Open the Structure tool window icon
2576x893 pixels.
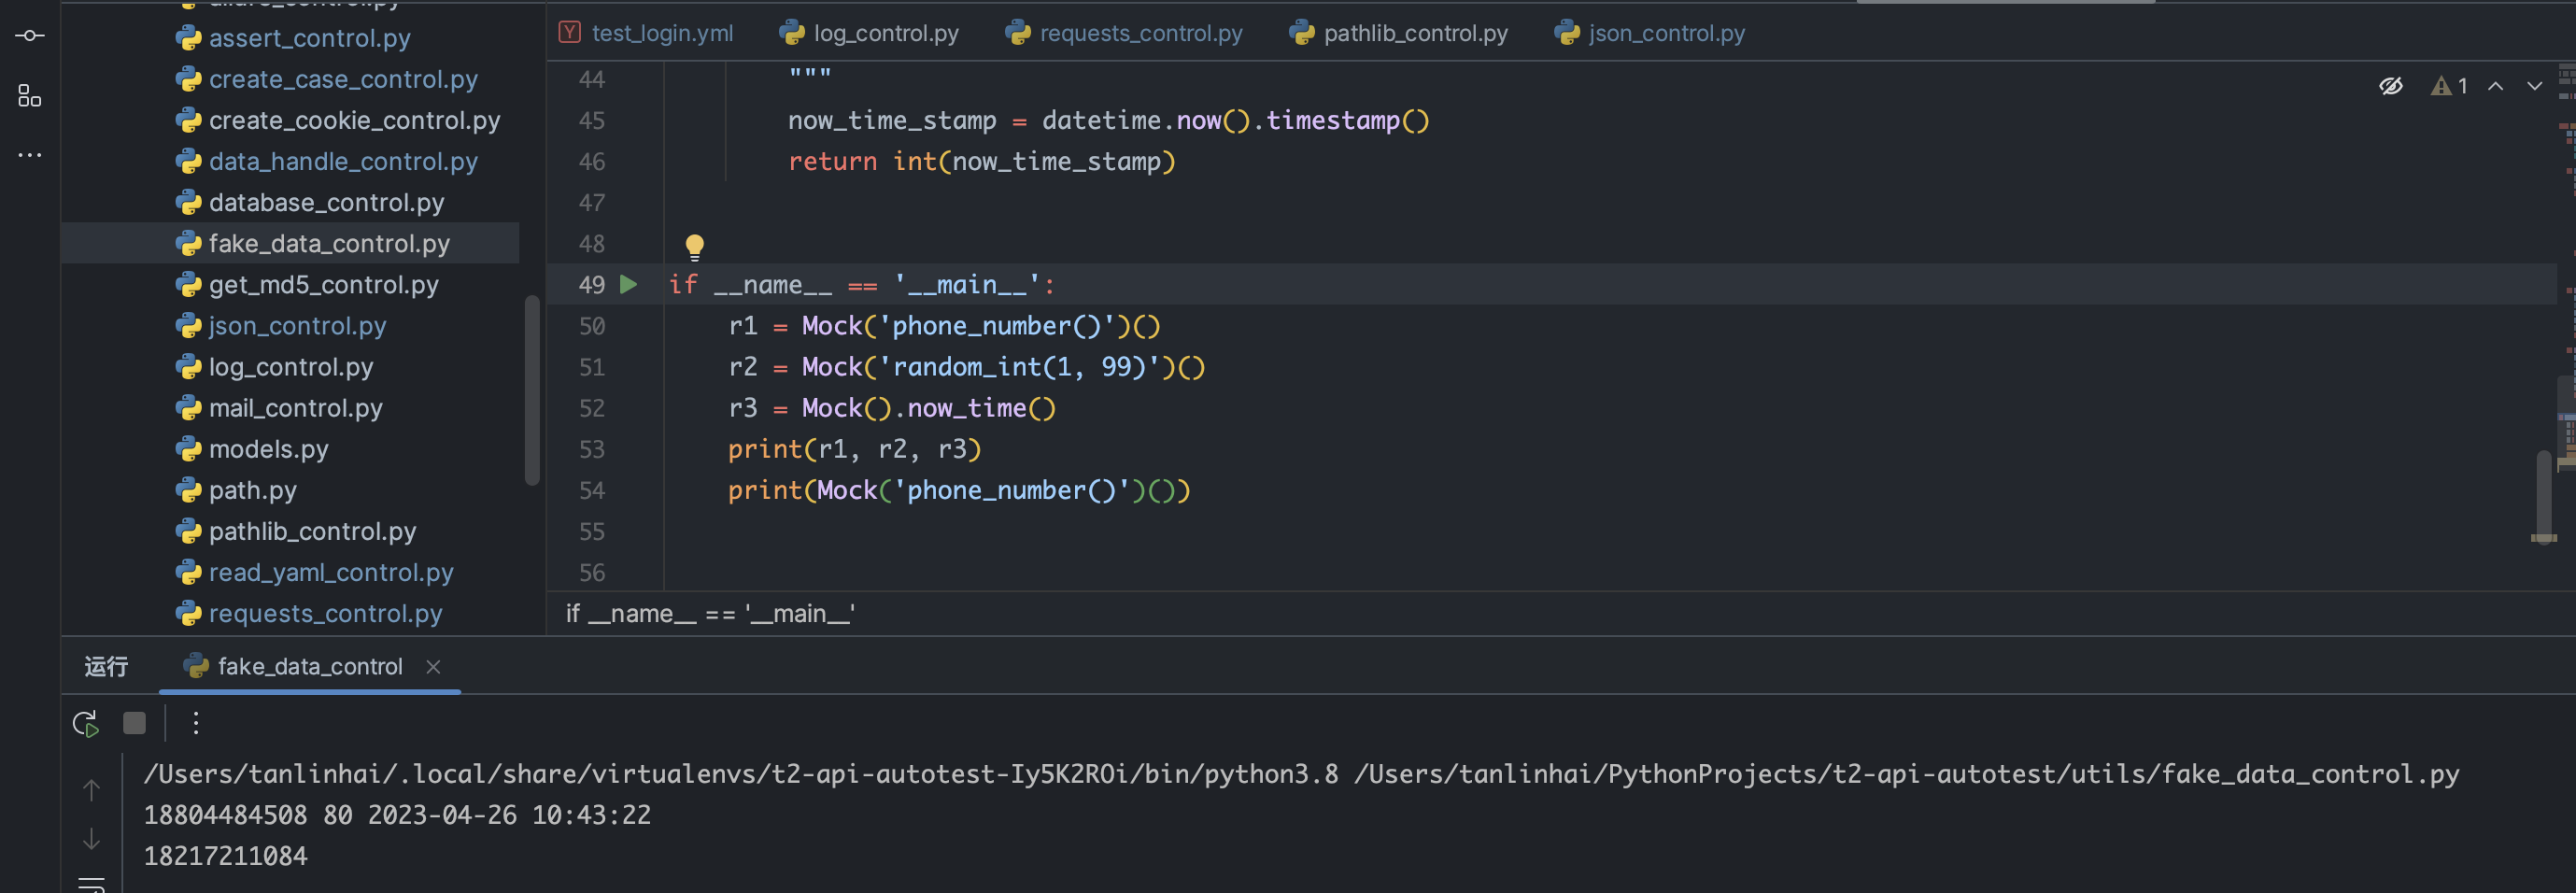click(x=30, y=96)
